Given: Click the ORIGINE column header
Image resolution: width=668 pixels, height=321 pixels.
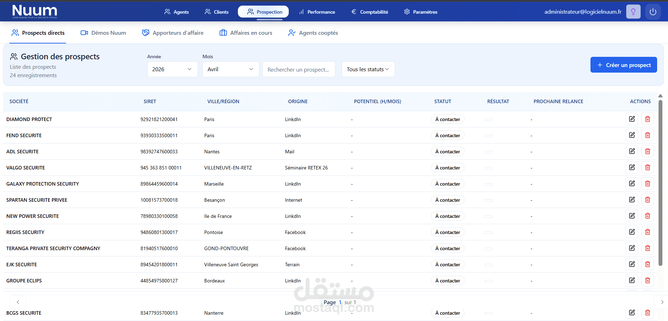Looking at the screenshot, I should point(298,101).
